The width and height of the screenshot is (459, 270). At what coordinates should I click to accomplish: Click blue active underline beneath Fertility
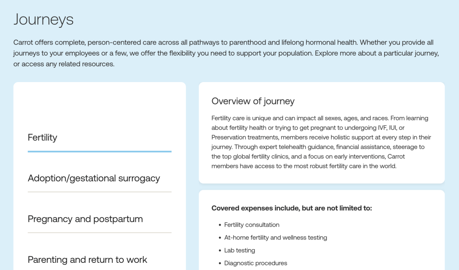[x=100, y=152]
